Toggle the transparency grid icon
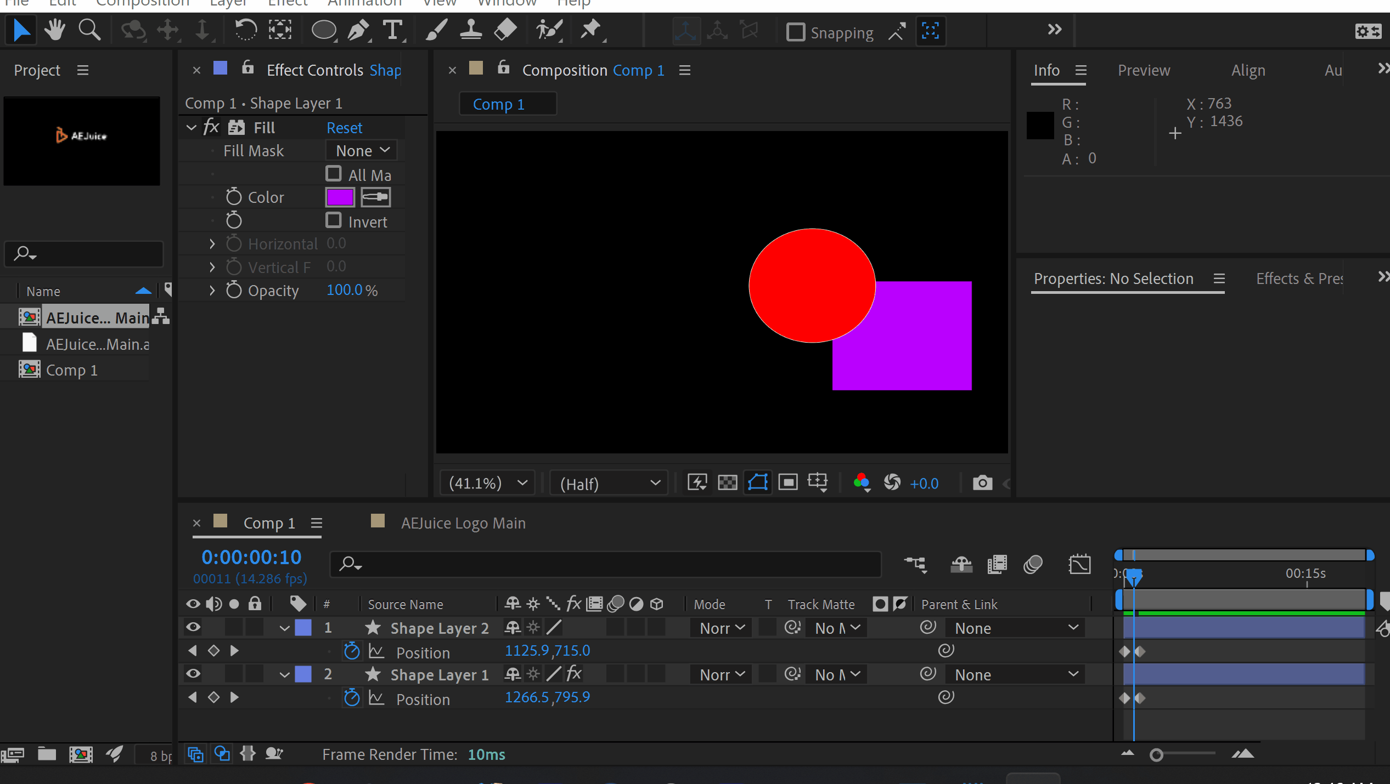This screenshot has width=1390, height=784. 727,483
